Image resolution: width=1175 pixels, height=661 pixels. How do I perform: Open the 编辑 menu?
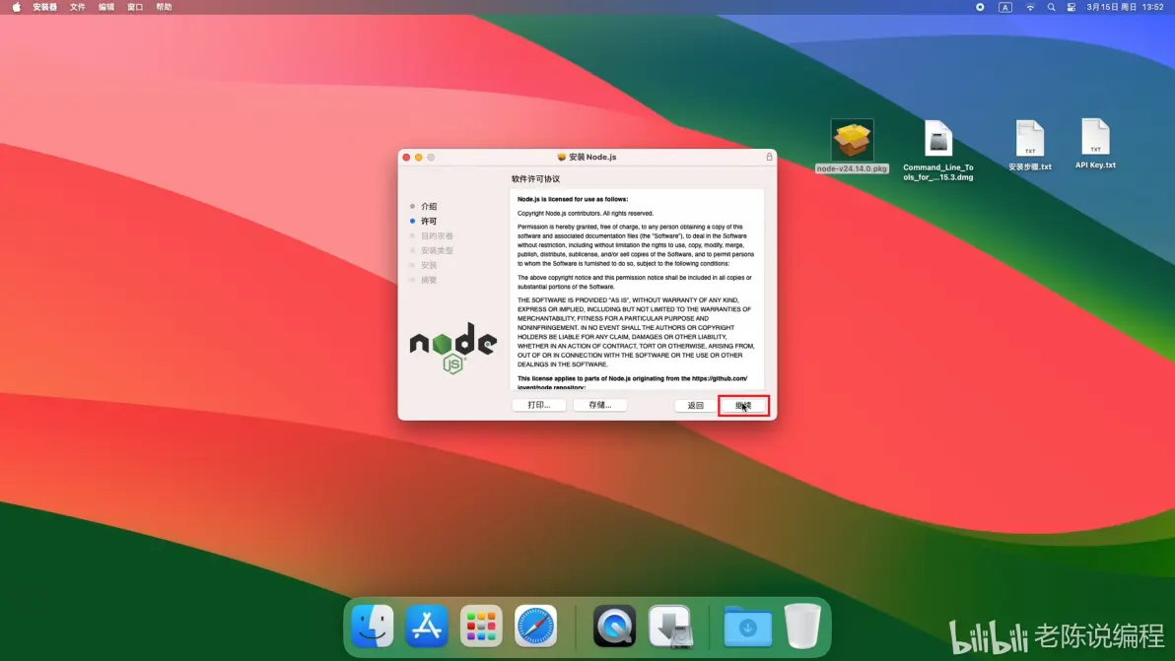[106, 7]
